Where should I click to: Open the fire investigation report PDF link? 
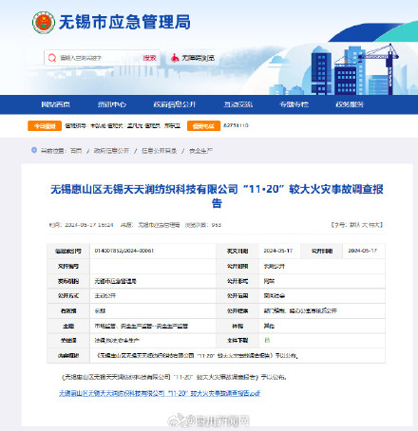pos(160,393)
